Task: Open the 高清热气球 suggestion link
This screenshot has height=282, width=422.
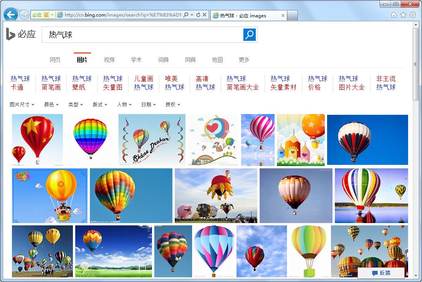Action: point(205,82)
